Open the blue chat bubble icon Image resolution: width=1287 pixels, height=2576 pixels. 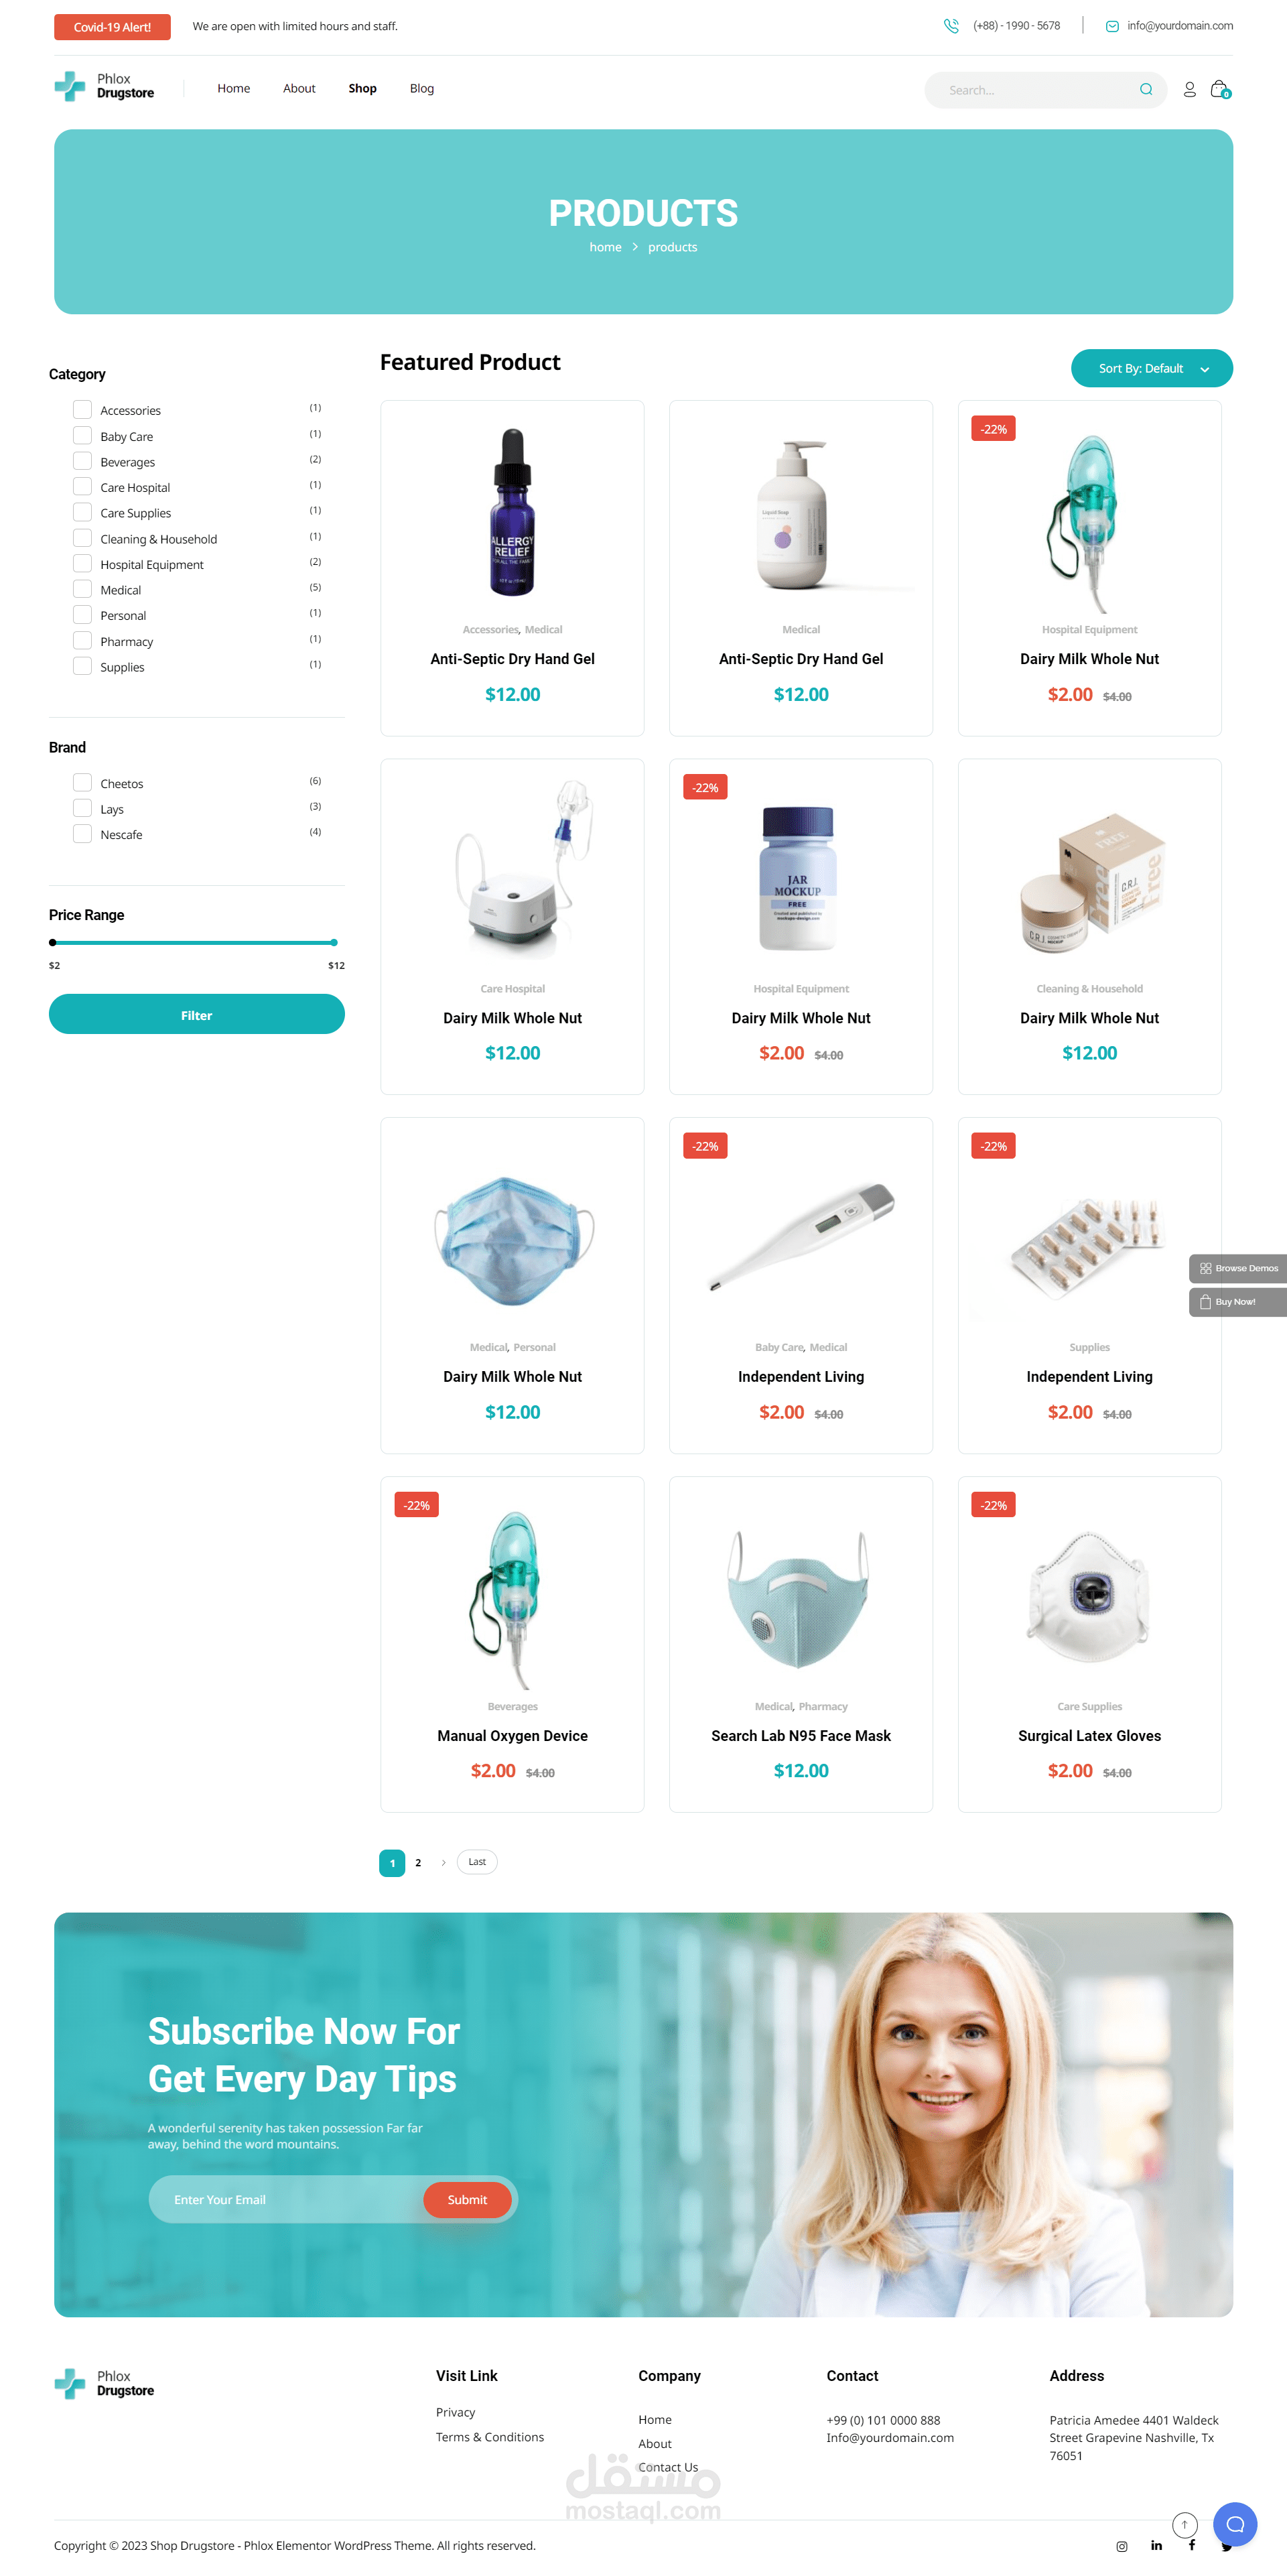coord(1235,2524)
